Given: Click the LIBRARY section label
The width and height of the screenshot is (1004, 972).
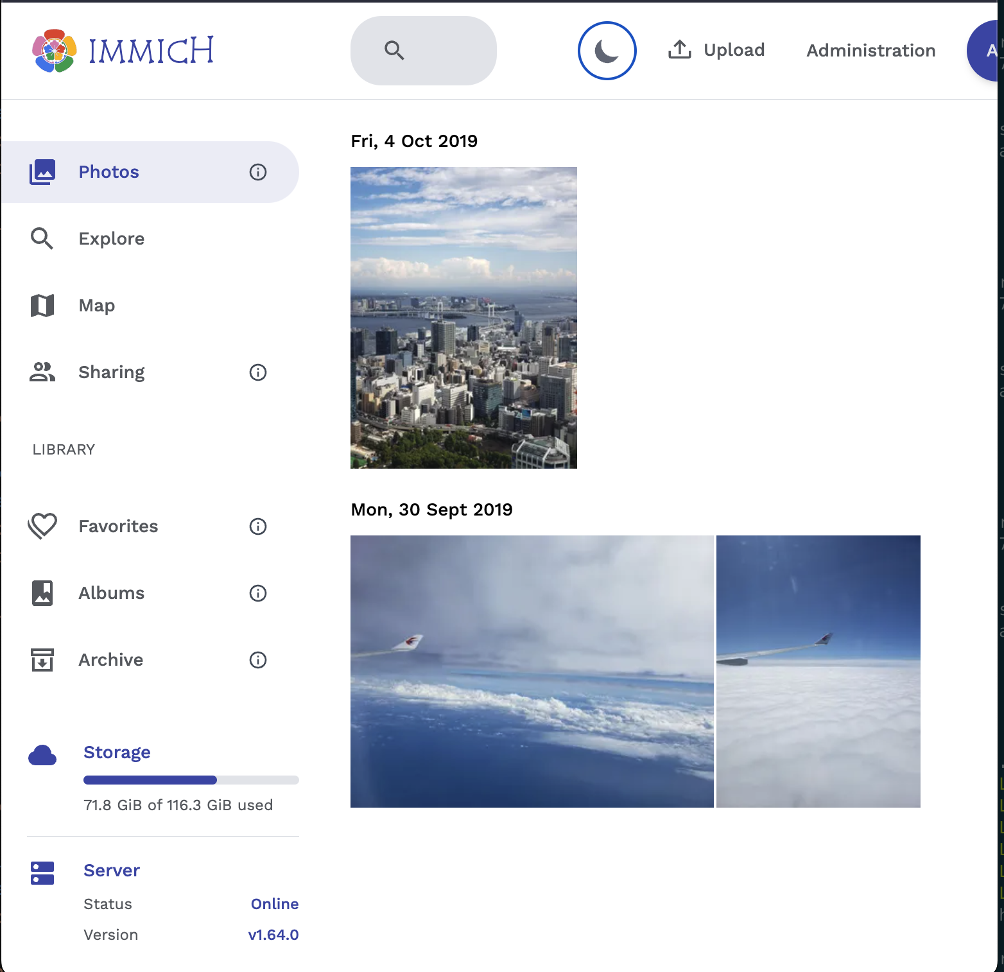Looking at the screenshot, I should pyautogui.click(x=64, y=449).
